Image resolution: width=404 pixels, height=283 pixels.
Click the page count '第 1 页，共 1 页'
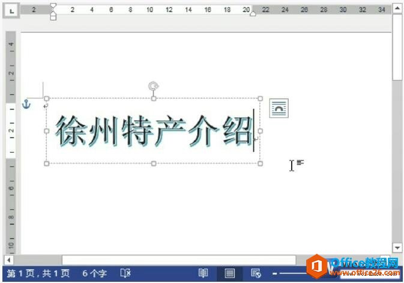coord(38,273)
